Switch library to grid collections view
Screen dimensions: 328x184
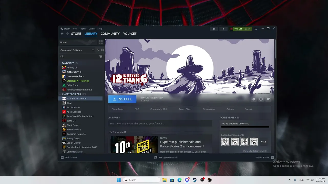(x=101, y=42)
